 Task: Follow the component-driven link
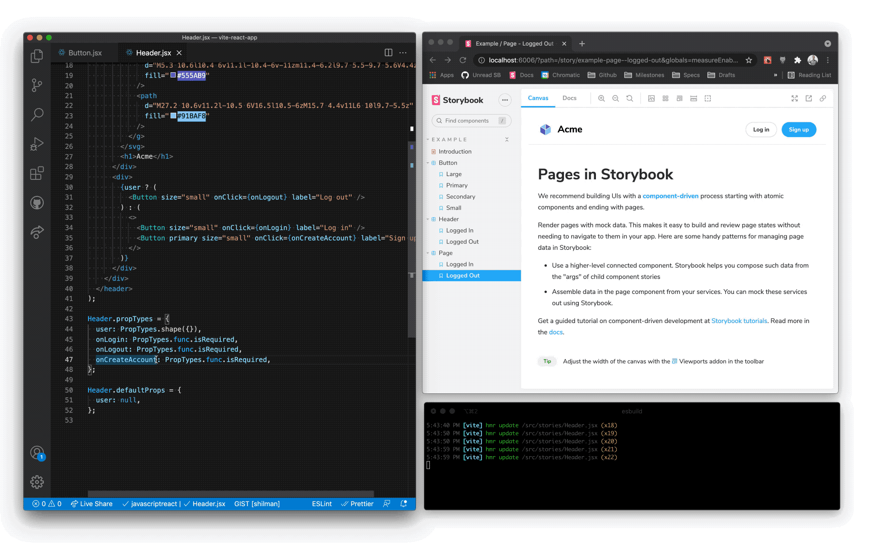pyautogui.click(x=671, y=196)
